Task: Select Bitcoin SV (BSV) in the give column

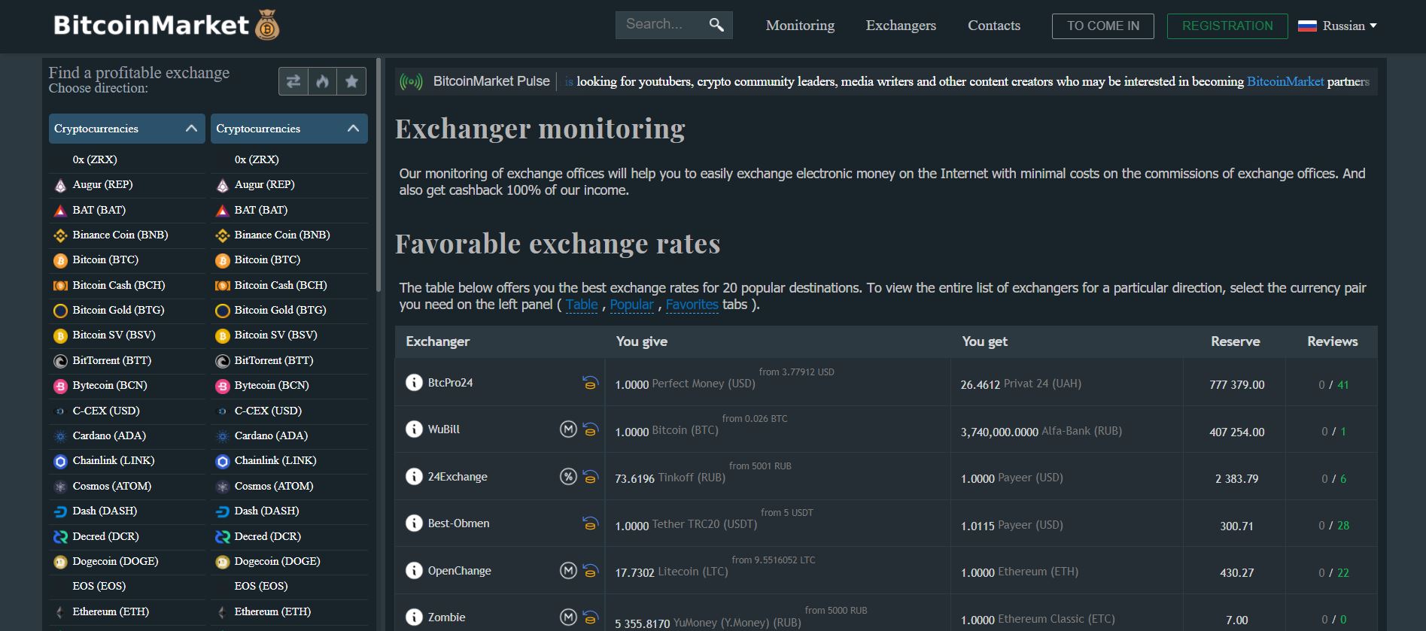Action: coord(126,335)
